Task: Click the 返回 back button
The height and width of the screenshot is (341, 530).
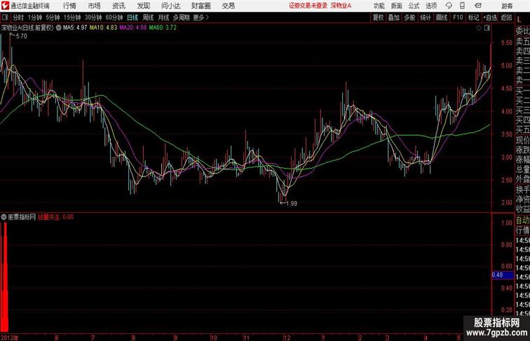Action: click(506, 18)
